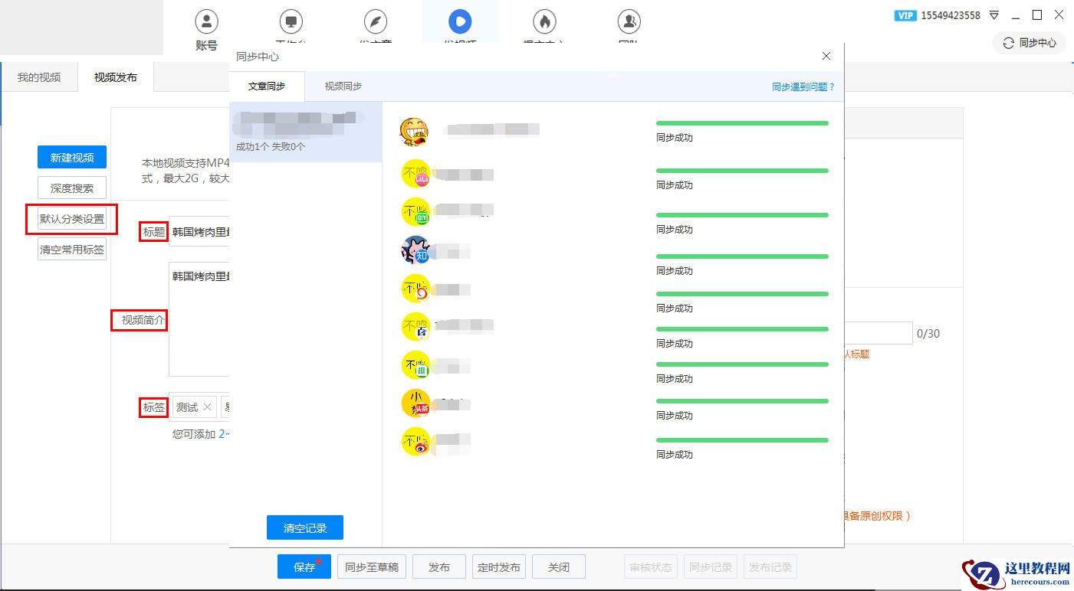The image size is (1074, 591).
Task: Switch to the 视频同步 tab
Action: [343, 87]
